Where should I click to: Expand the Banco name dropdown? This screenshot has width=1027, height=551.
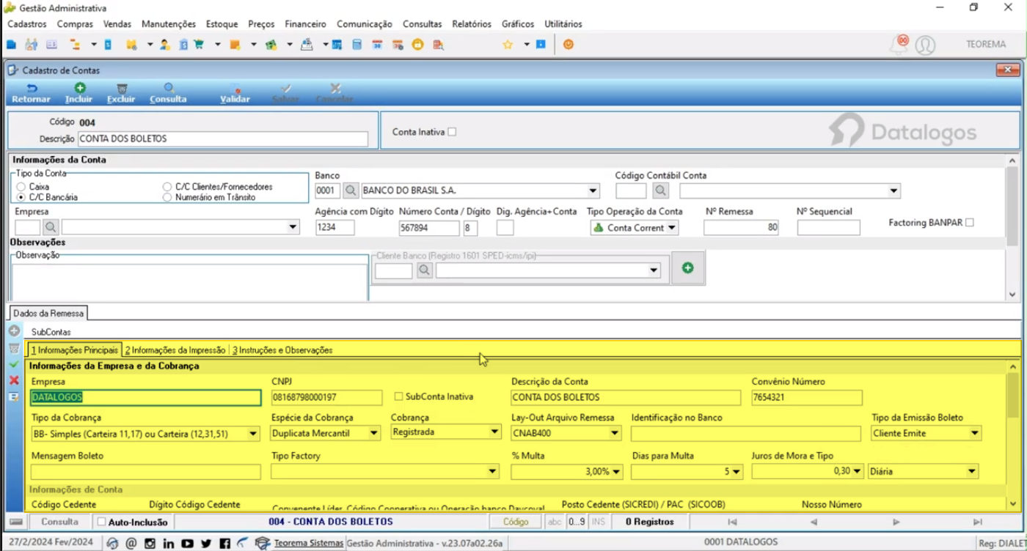[593, 191]
